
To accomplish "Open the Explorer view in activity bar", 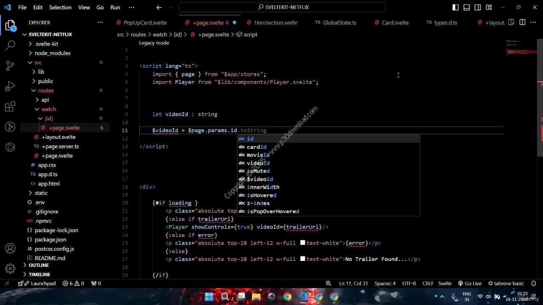I will [10, 25].
